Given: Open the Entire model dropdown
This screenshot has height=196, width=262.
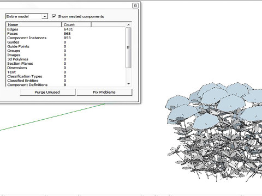Looking at the screenshot, I should 27,16.
